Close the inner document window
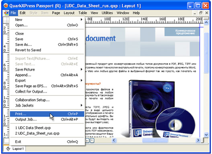212x154 pixels. pos(207,13)
